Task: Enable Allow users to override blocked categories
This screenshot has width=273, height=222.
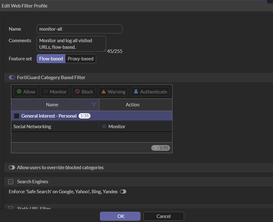Action: tap(12, 168)
